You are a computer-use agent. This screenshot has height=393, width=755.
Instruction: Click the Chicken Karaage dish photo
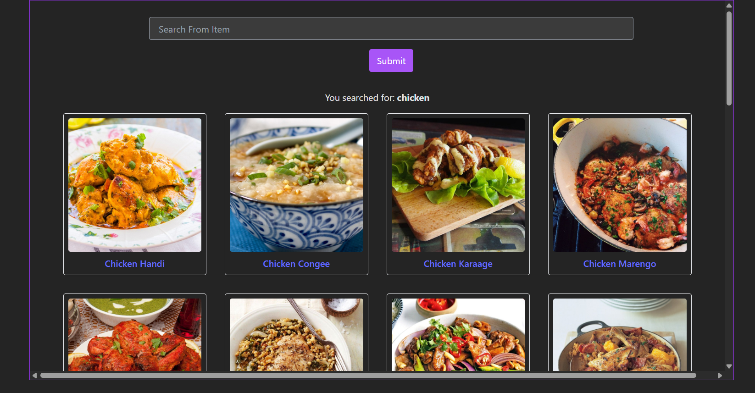point(458,185)
